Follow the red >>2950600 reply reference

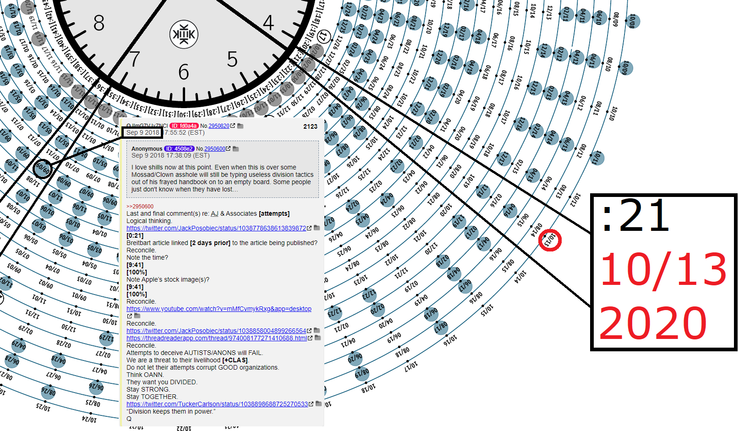click(140, 207)
